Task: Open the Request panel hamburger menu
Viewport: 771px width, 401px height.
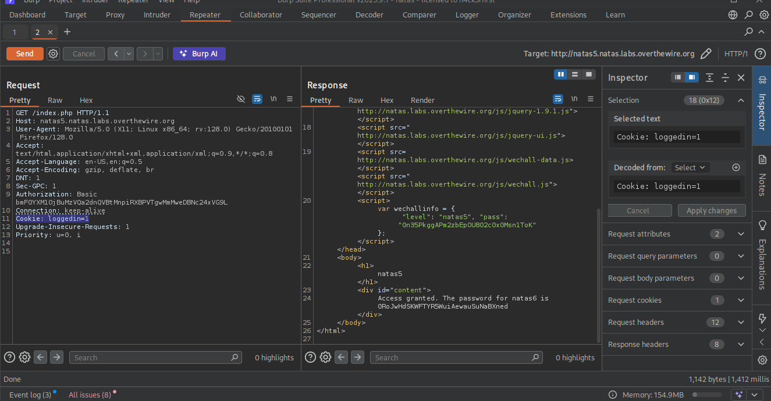Action: 290,99
